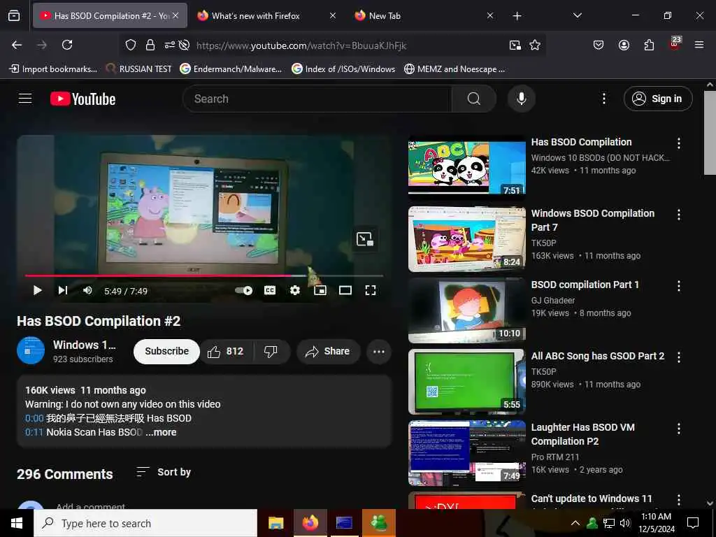Switch player to theater mode
The width and height of the screenshot is (716, 537).
click(x=345, y=290)
